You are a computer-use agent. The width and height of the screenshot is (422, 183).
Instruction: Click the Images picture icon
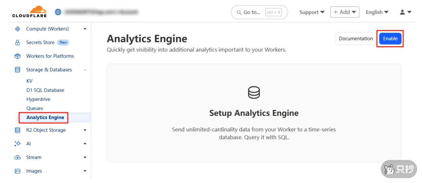(x=18, y=171)
